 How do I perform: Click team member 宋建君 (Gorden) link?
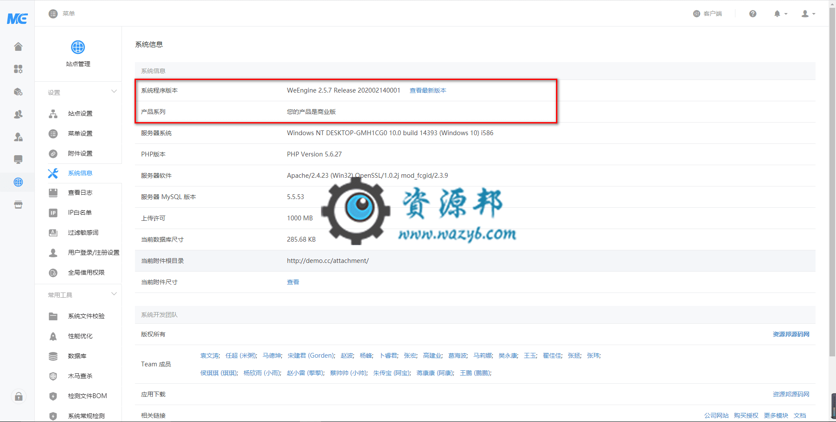(x=311, y=356)
